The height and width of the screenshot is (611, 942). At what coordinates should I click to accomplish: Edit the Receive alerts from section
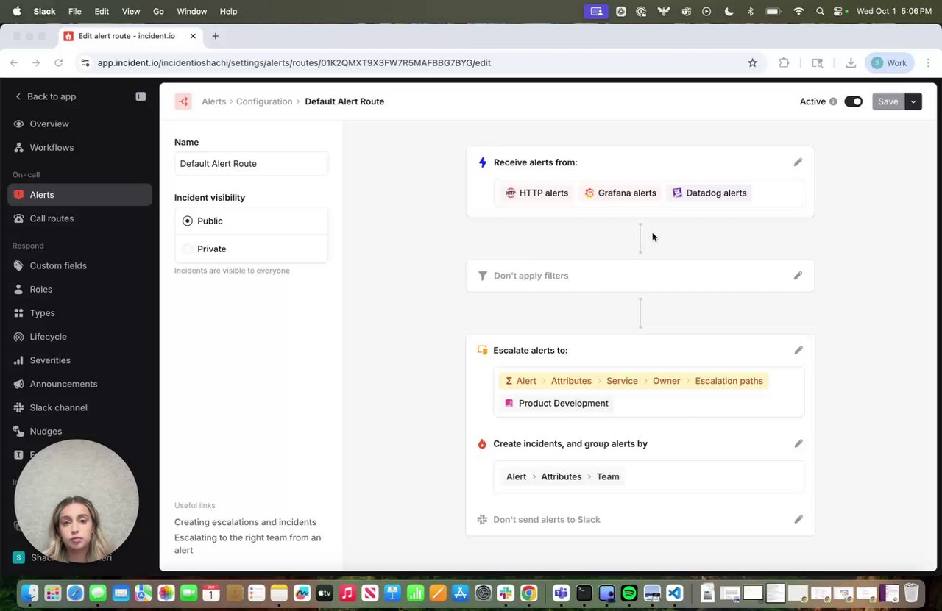pos(798,162)
